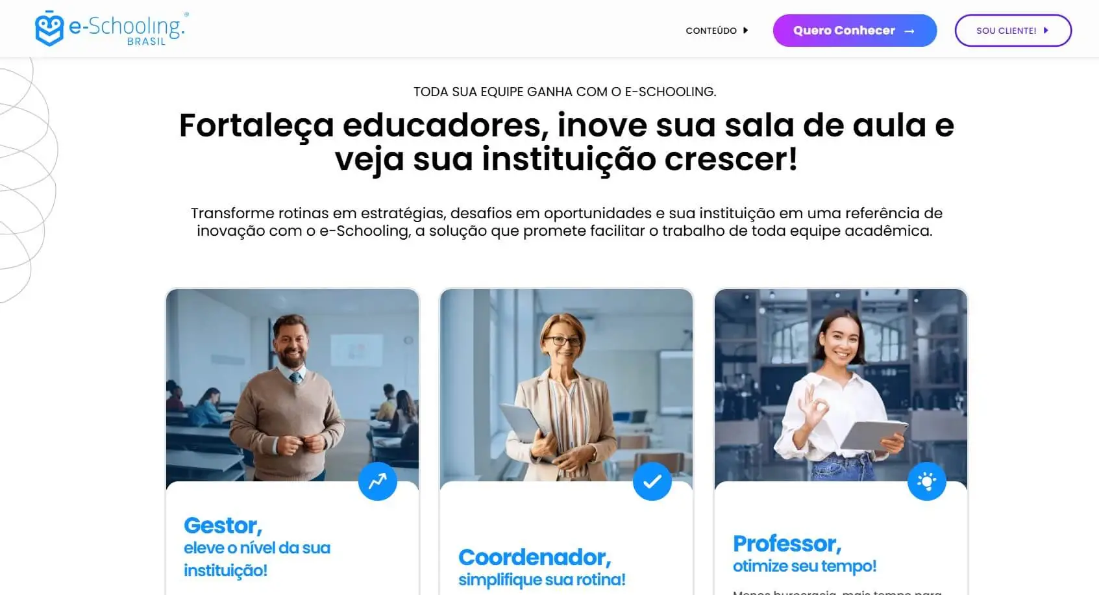Click the 'Coordenador,' heading link
Screen dimensions: 1099x595
(x=535, y=557)
